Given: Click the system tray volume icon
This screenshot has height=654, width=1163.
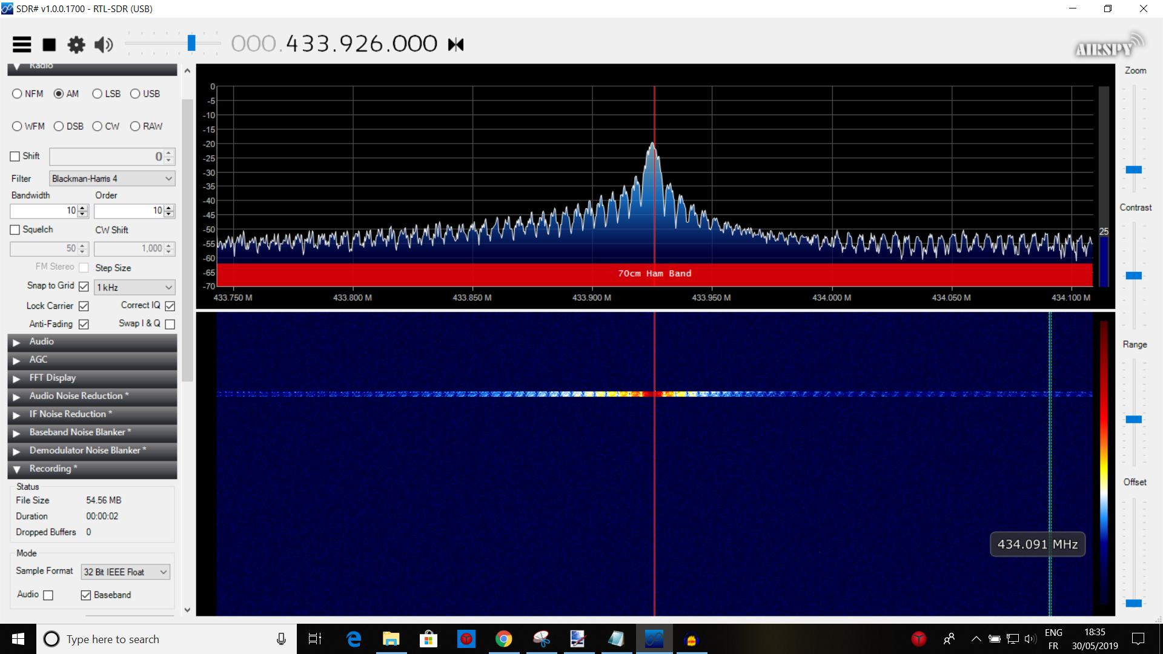Looking at the screenshot, I should [1030, 639].
